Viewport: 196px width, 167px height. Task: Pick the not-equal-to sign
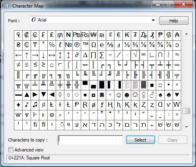click(x=18, y=65)
